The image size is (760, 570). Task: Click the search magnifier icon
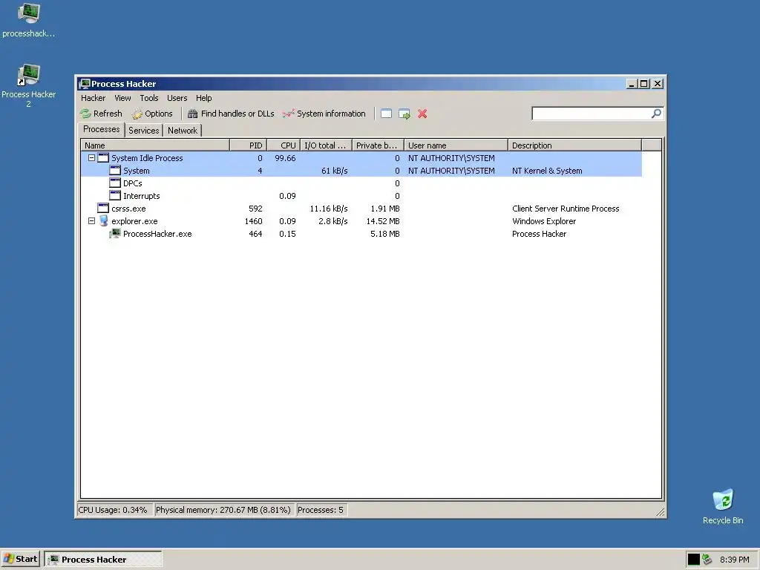[656, 114]
